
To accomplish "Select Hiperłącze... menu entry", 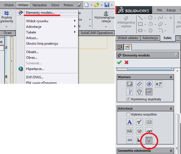I will tap(47, 69).
